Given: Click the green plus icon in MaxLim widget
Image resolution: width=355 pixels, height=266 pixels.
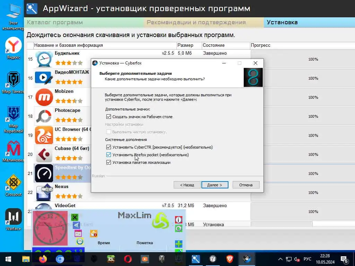Looking at the screenshot, I should 179,244.
